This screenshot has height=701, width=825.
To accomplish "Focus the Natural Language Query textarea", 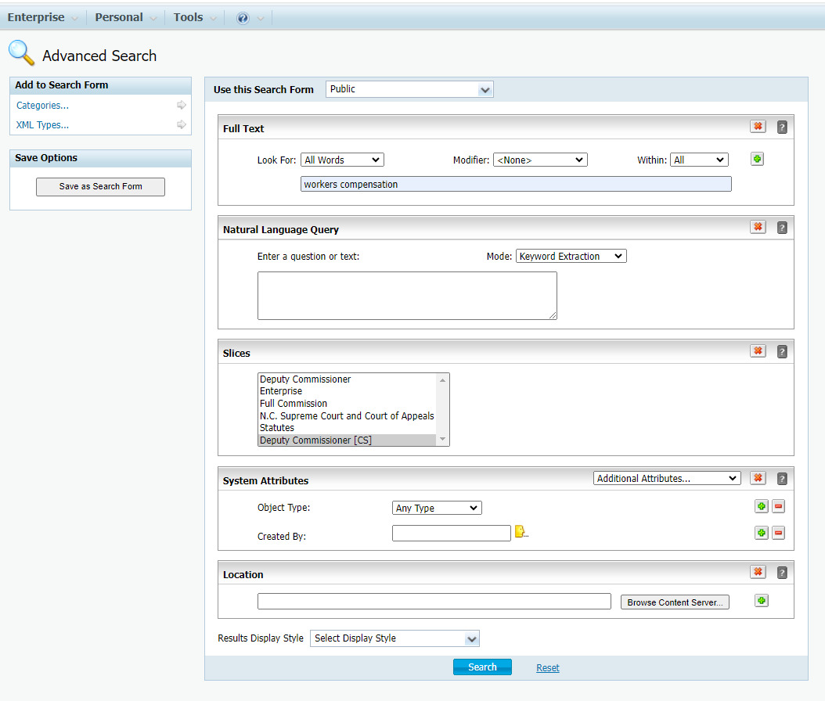I will 407,296.
